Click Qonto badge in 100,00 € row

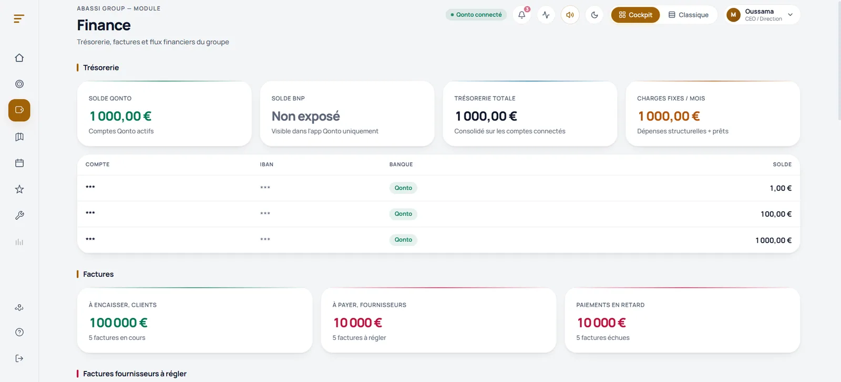click(x=403, y=214)
